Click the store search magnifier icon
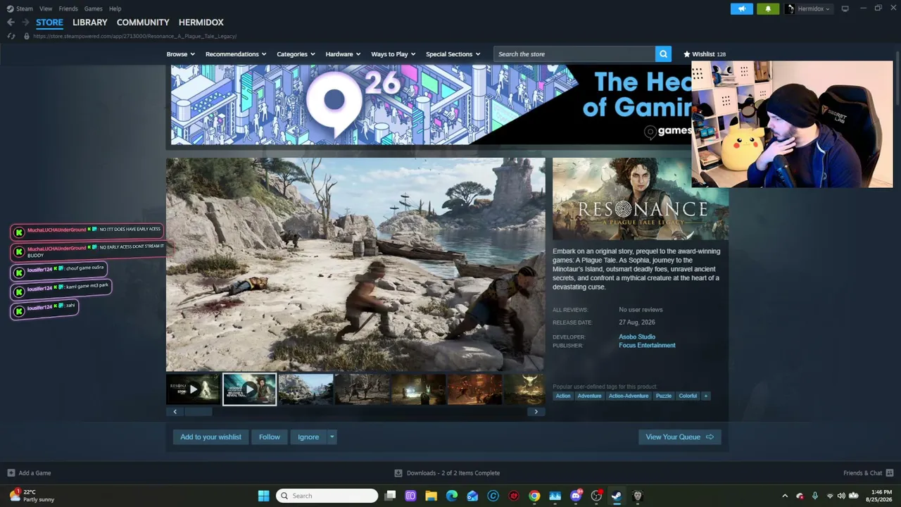 click(x=662, y=54)
